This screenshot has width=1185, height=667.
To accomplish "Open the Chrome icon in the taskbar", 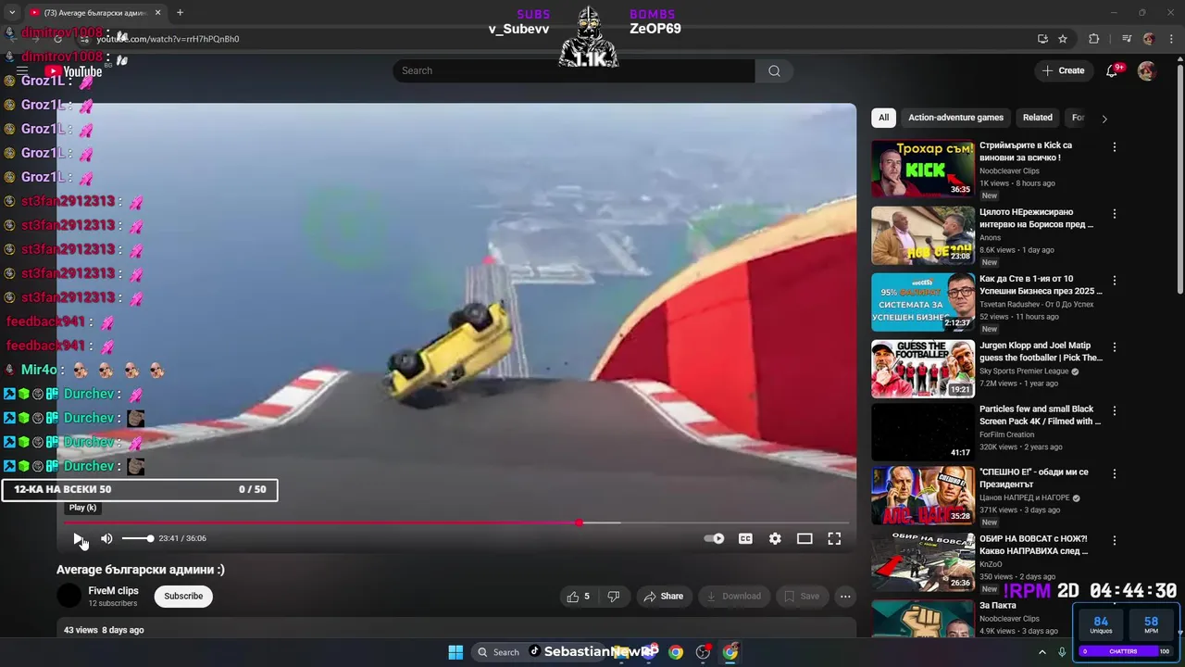I will [x=676, y=652].
